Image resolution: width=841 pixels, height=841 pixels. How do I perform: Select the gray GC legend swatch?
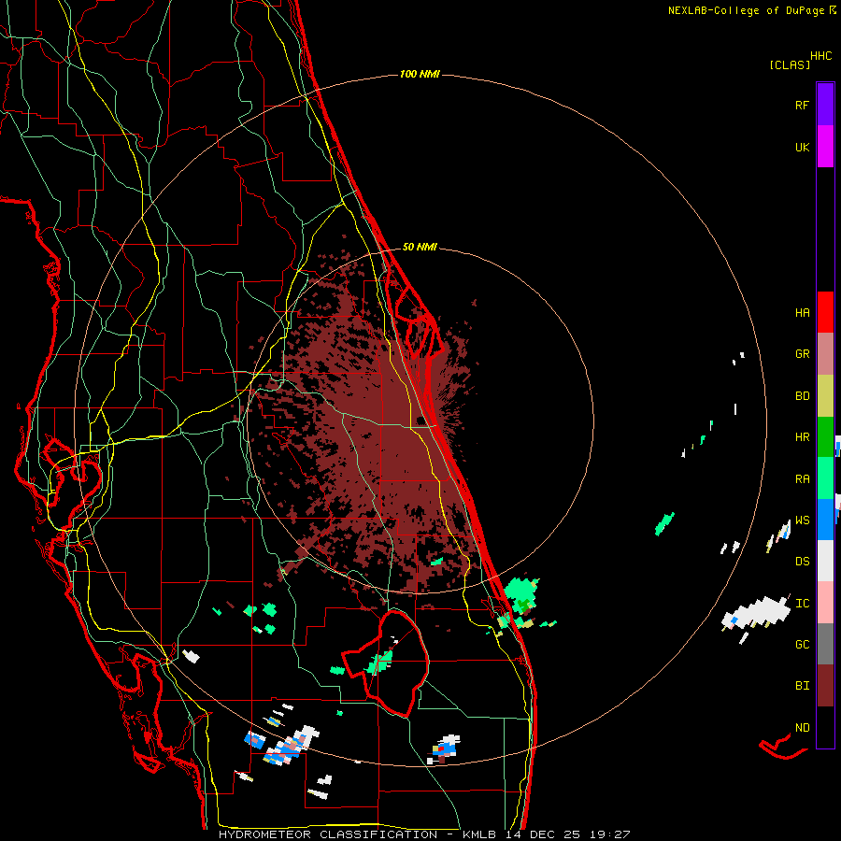(x=825, y=644)
